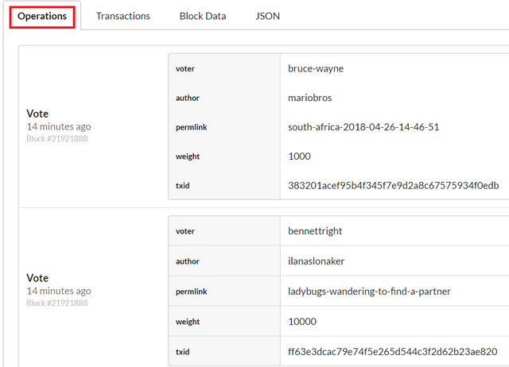Image resolution: width=509 pixels, height=367 pixels.
Task: Open the south-africa-2018-04-26-14-46-51 permlink
Action: tap(363, 127)
